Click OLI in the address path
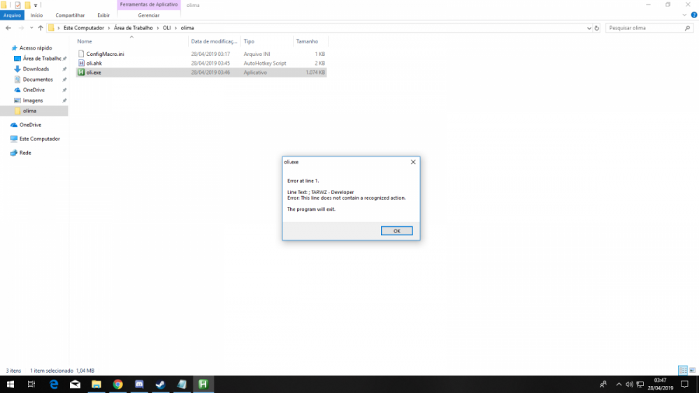The height and width of the screenshot is (393, 699). tap(167, 28)
